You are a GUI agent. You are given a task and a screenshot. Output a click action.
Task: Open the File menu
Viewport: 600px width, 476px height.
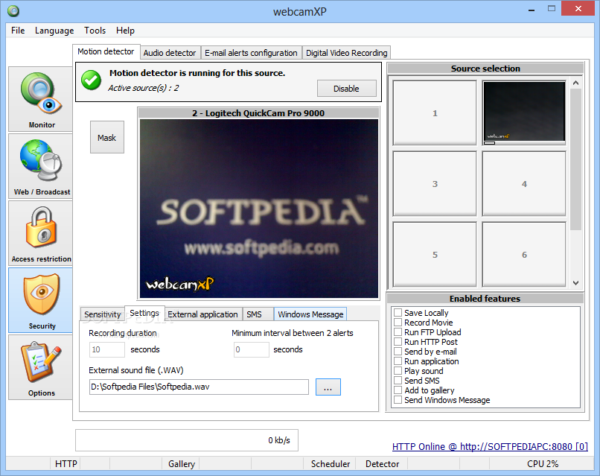18,31
